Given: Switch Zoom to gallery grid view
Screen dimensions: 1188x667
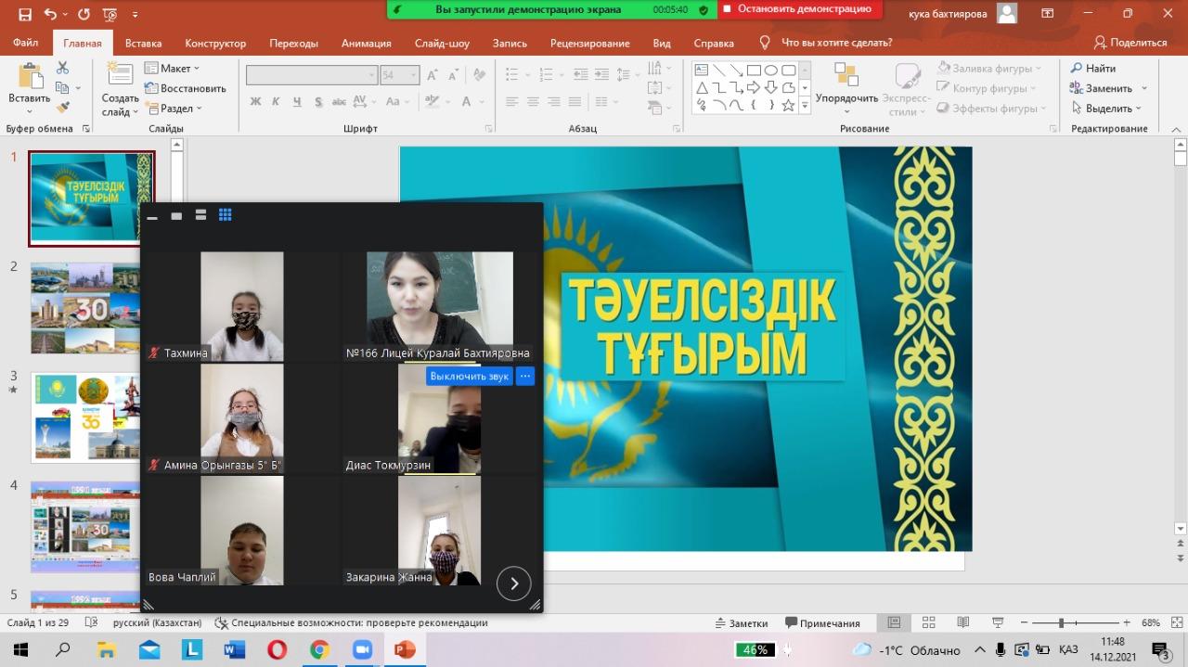Looking at the screenshot, I should (x=226, y=215).
